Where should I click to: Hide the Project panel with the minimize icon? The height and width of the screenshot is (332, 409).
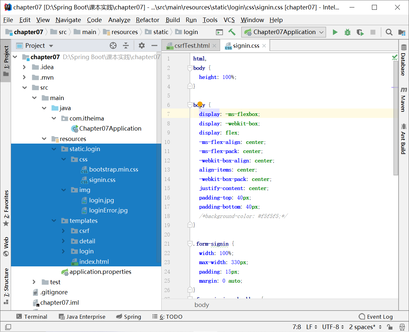(154, 45)
